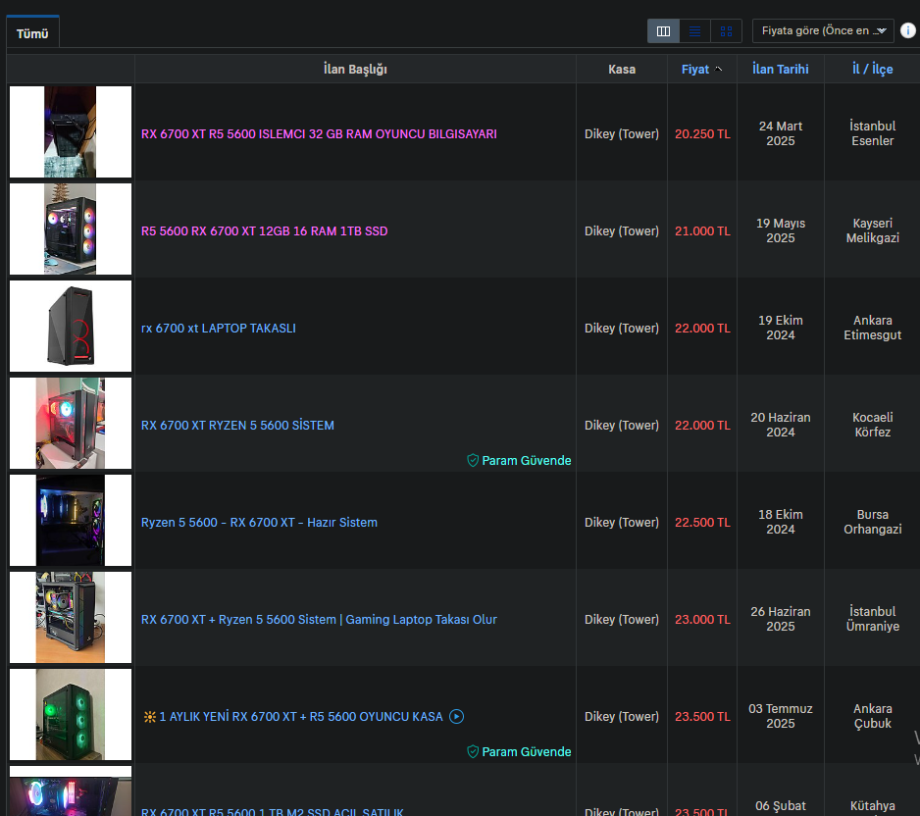Click the 03 Temmuz 2025 date

(781, 716)
